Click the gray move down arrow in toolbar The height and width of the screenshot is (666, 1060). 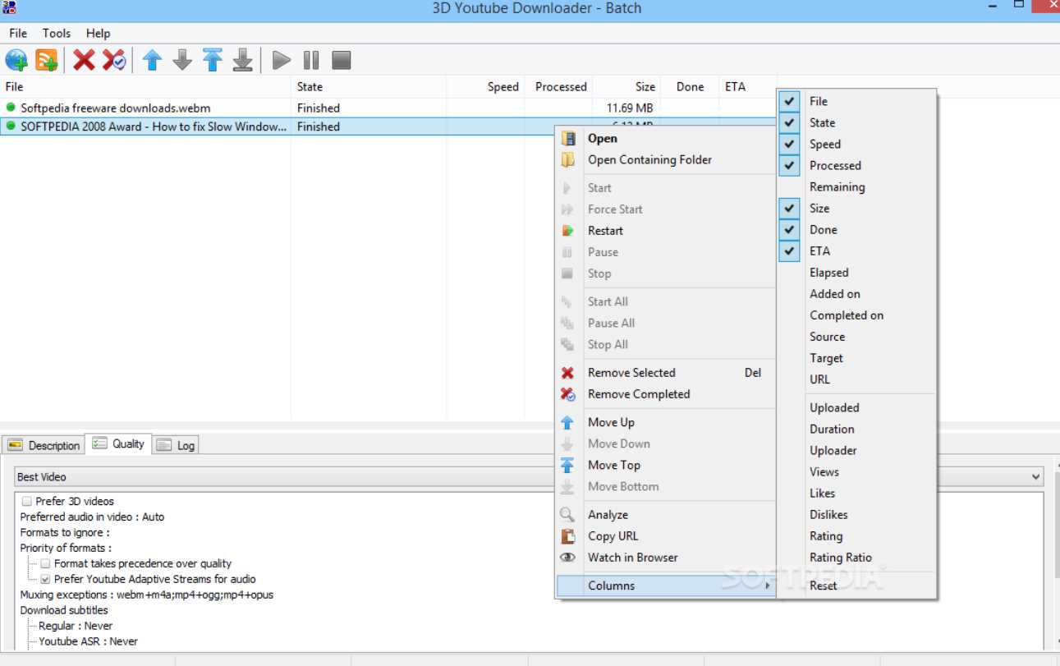click(182, 60)
